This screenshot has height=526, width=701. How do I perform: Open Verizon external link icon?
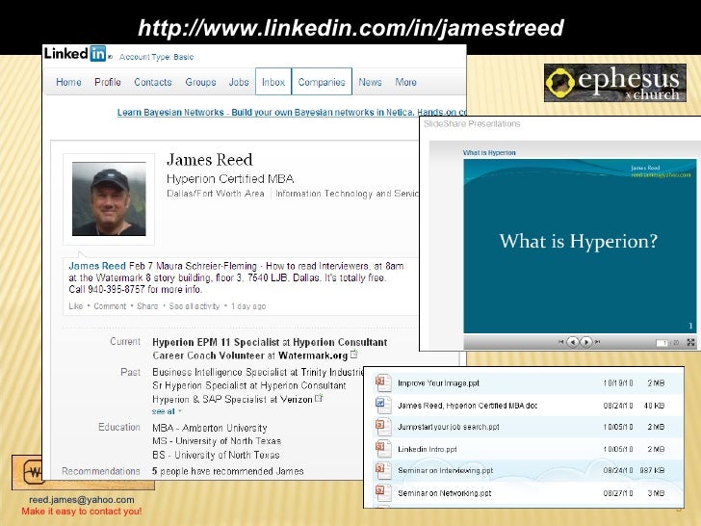[x=319, y=398]
